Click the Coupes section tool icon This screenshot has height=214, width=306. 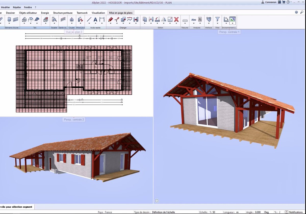(72, 19)
